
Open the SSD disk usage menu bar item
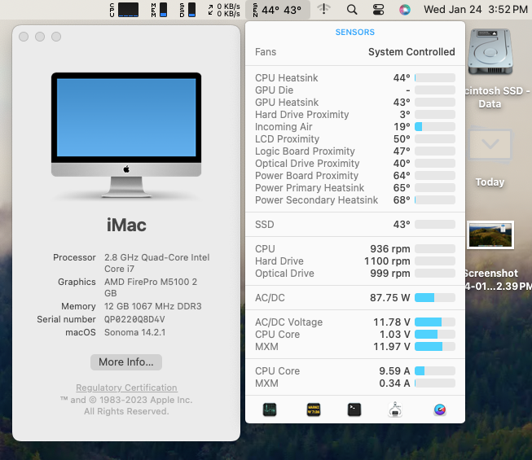click(x=187, y=10)
